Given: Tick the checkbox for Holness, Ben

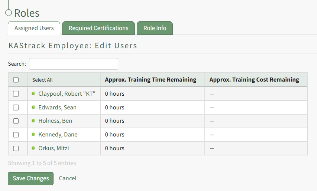Looking at the screenshot, I should (16, 121).
